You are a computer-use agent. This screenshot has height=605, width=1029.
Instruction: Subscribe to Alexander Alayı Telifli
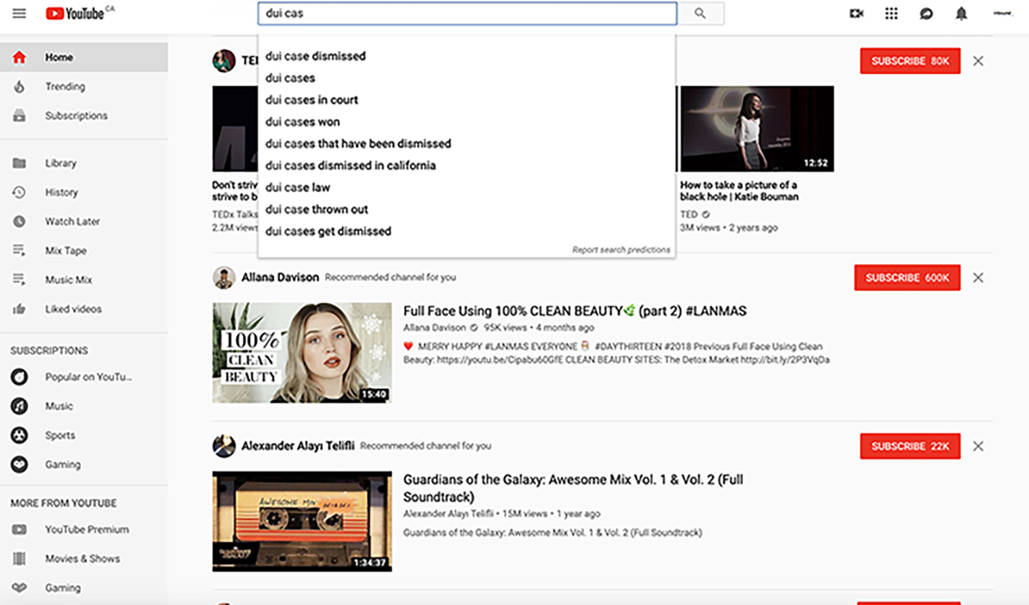click(910, 446)
